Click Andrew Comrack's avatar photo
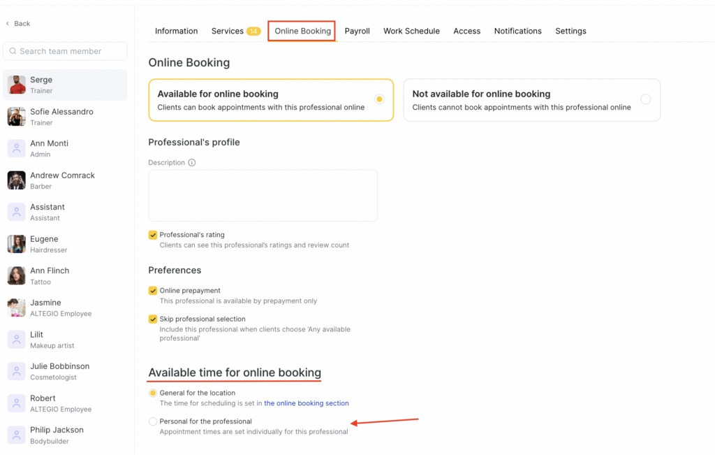 [17, 180]
